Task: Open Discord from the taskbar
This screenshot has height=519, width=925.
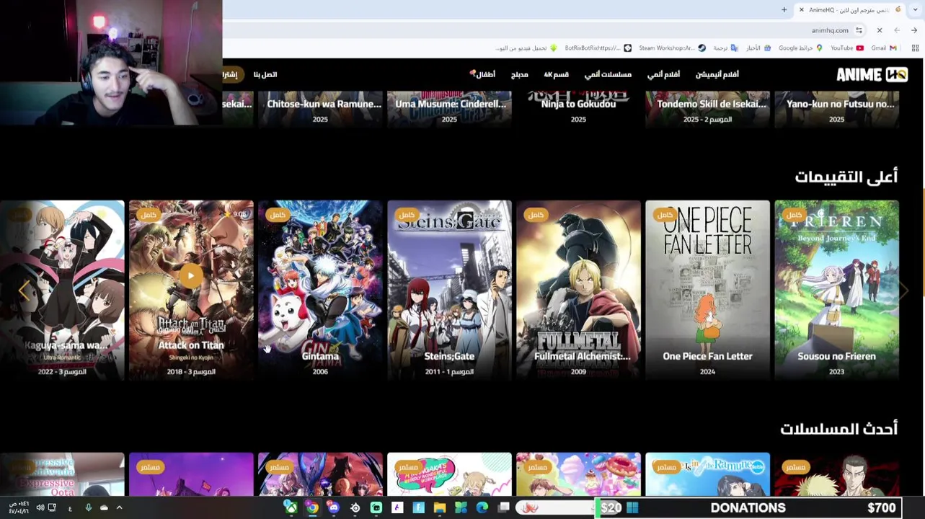Action: 333,507
